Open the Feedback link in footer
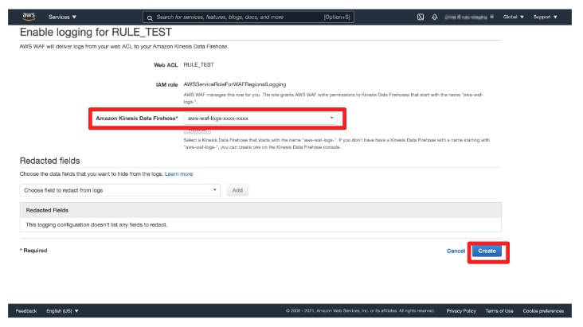Image resolution: width=583 pixels, height=327 pixels. tap(26, 310)
